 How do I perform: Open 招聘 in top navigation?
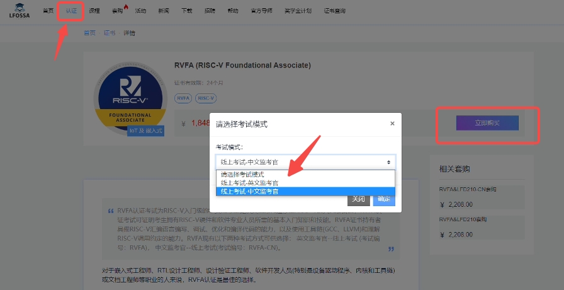tap(210, 11)
